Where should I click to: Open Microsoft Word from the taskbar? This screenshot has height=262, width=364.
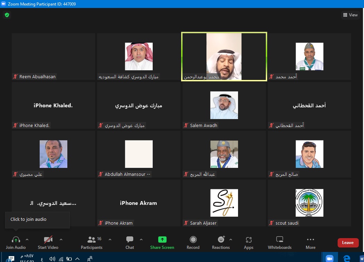(361, 258)
